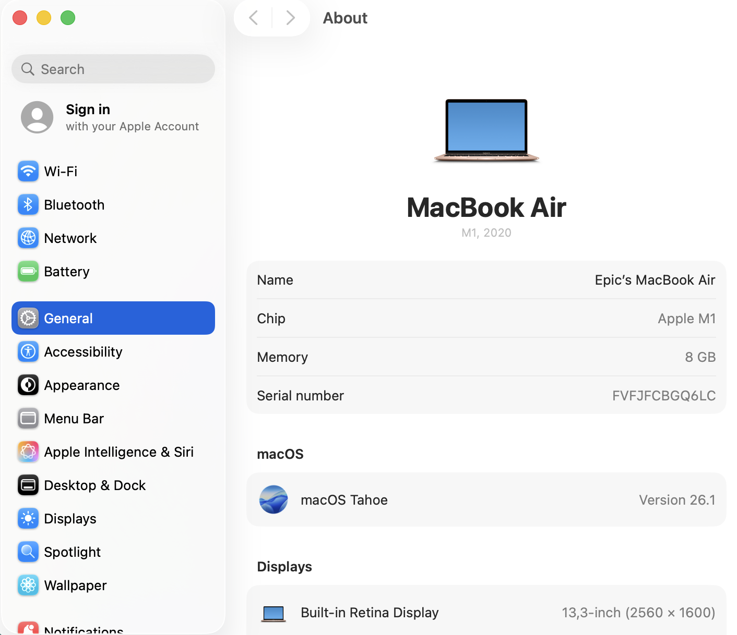Image resolution: width=737 pixels, height=635 pixels.
Task: Click the Menu Bar sidebar icon
Action: coord(28,418)
